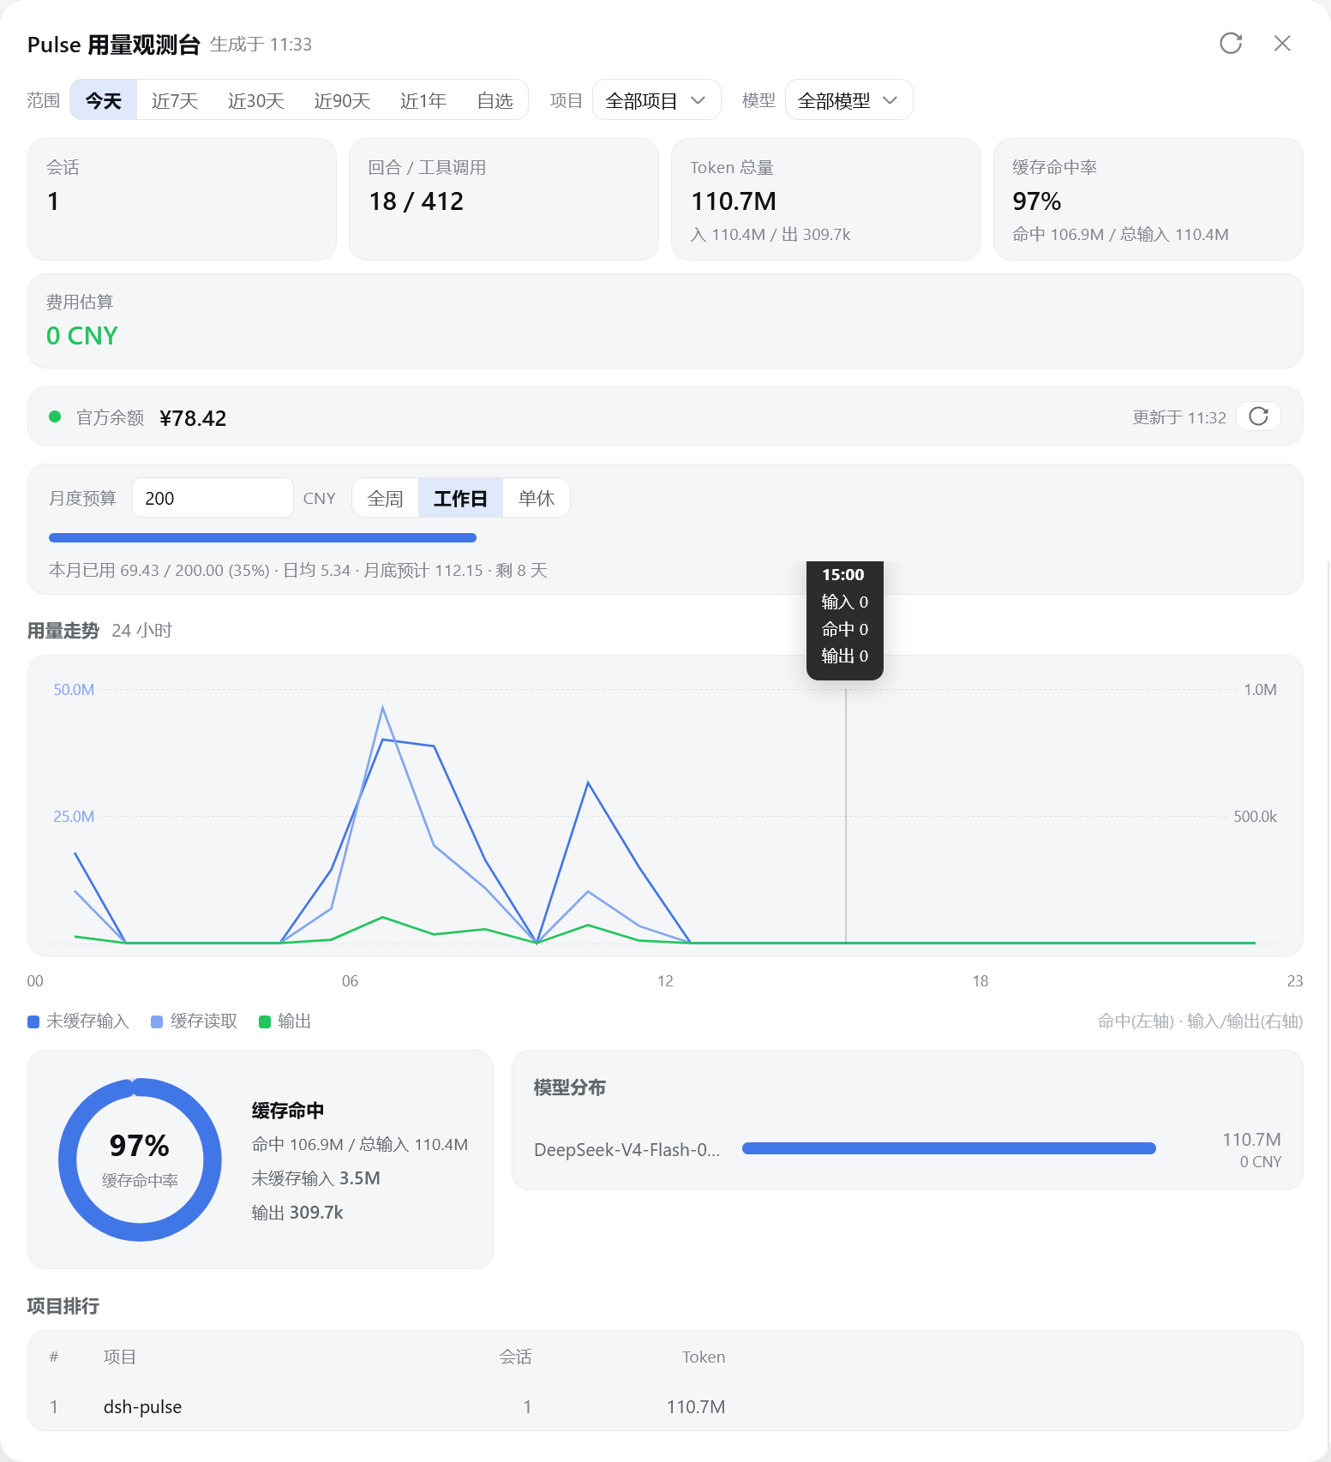Select the 工作日 budget mode
1331x1462 pixels.
tap(460, 498)
